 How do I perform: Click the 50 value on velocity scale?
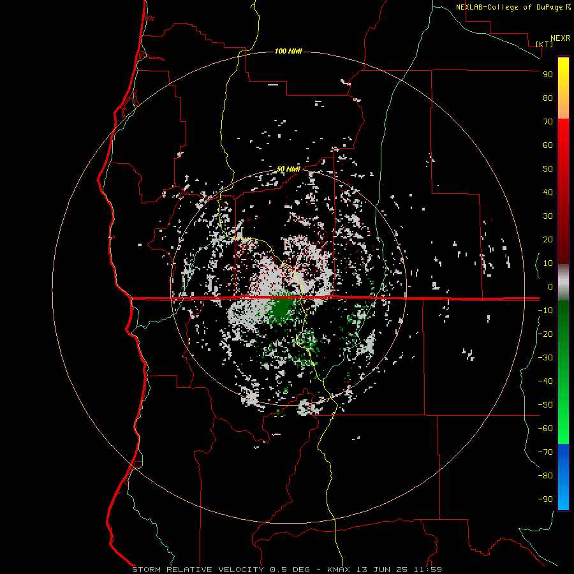[x=548, y=169]
